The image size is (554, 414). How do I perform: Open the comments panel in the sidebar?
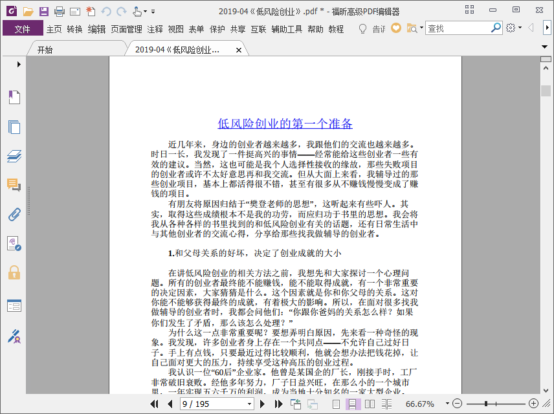pos(14,185)
